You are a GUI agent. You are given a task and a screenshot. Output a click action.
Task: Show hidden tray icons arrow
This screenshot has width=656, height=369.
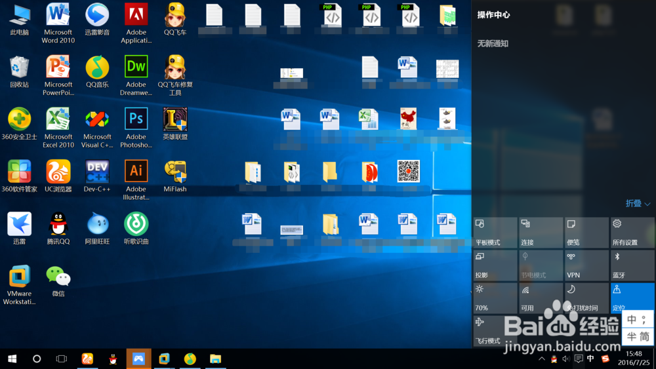pos(542,359)
